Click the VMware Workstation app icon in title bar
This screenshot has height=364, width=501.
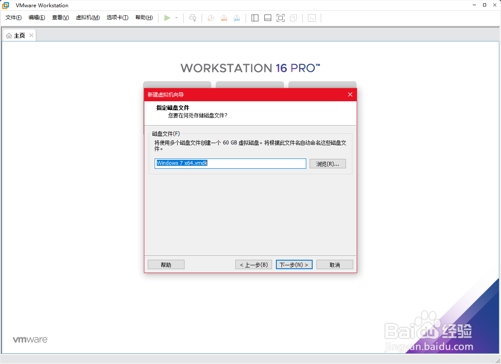pyautogui.click(x=6, y=5)
